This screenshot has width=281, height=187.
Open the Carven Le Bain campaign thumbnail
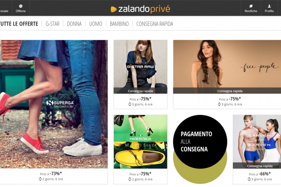coord(257,142)
